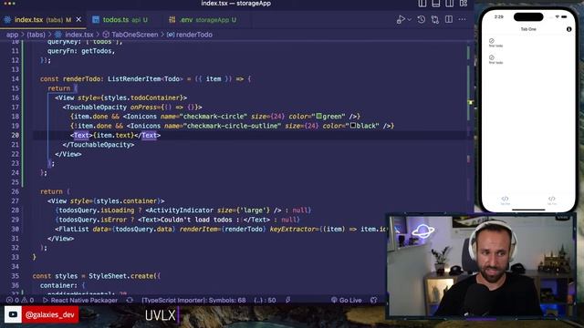Tap the Tab Two bottom tab in simulator
This screenshot has height=328, width=584.
click(551, 200)
